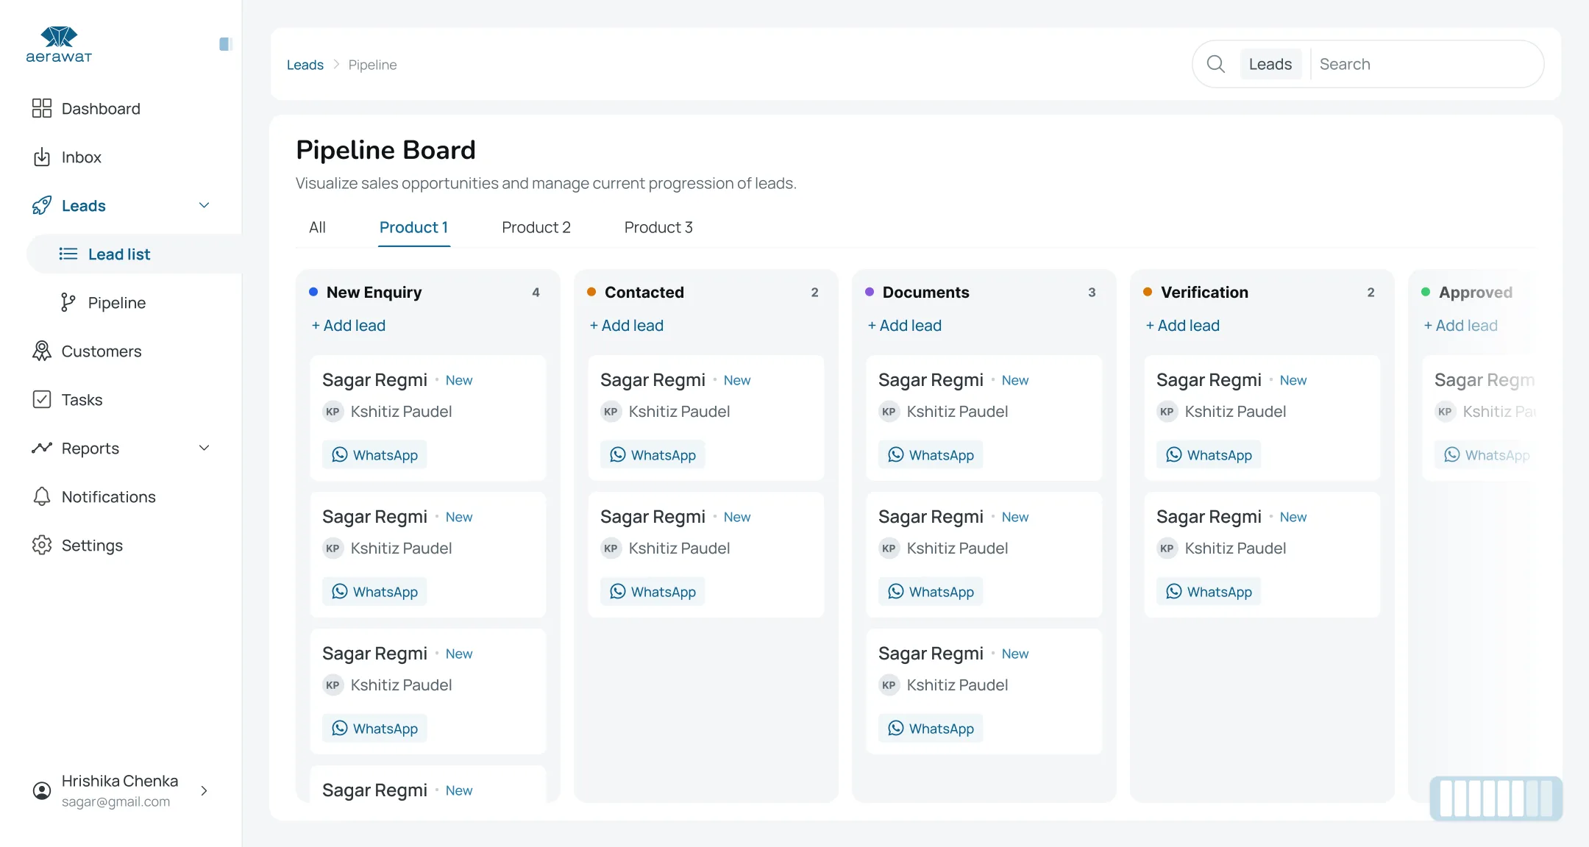Add lead in Verification column
The width and height of the screenshot is (1589, 847).
click(1182, 325)
